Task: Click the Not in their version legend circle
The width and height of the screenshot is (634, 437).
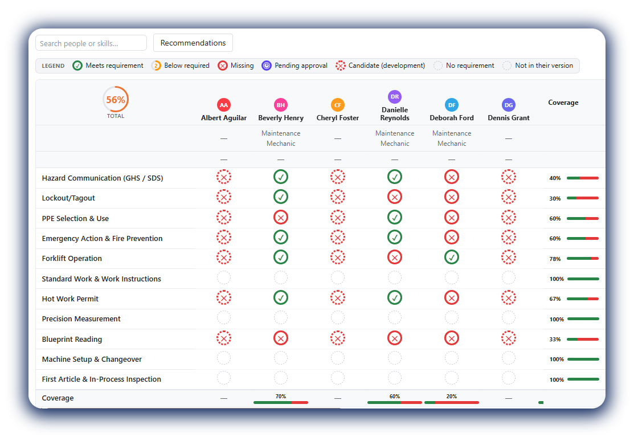Action: 507,66
